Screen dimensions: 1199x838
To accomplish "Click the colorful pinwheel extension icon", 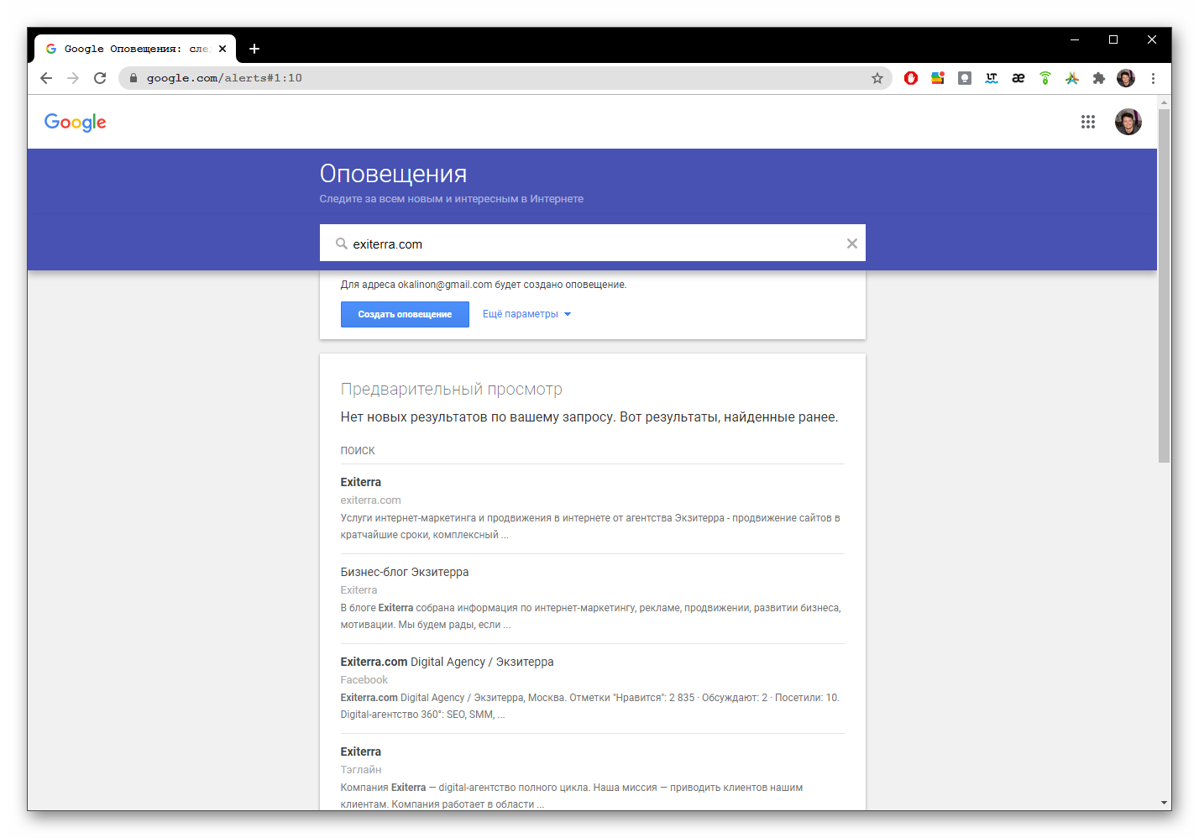I will coord(1072,78).
